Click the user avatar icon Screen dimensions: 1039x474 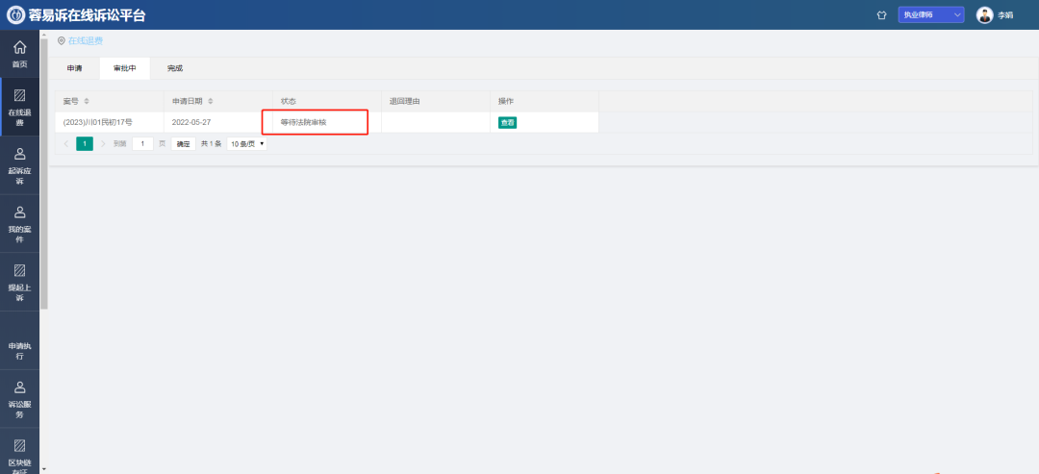[x=985, y=14]
